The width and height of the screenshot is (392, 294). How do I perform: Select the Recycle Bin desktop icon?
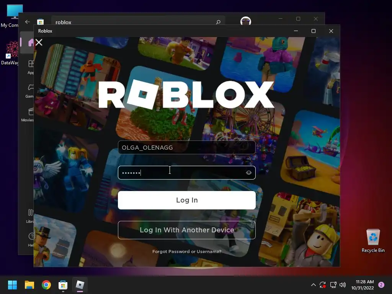[373, 241]
